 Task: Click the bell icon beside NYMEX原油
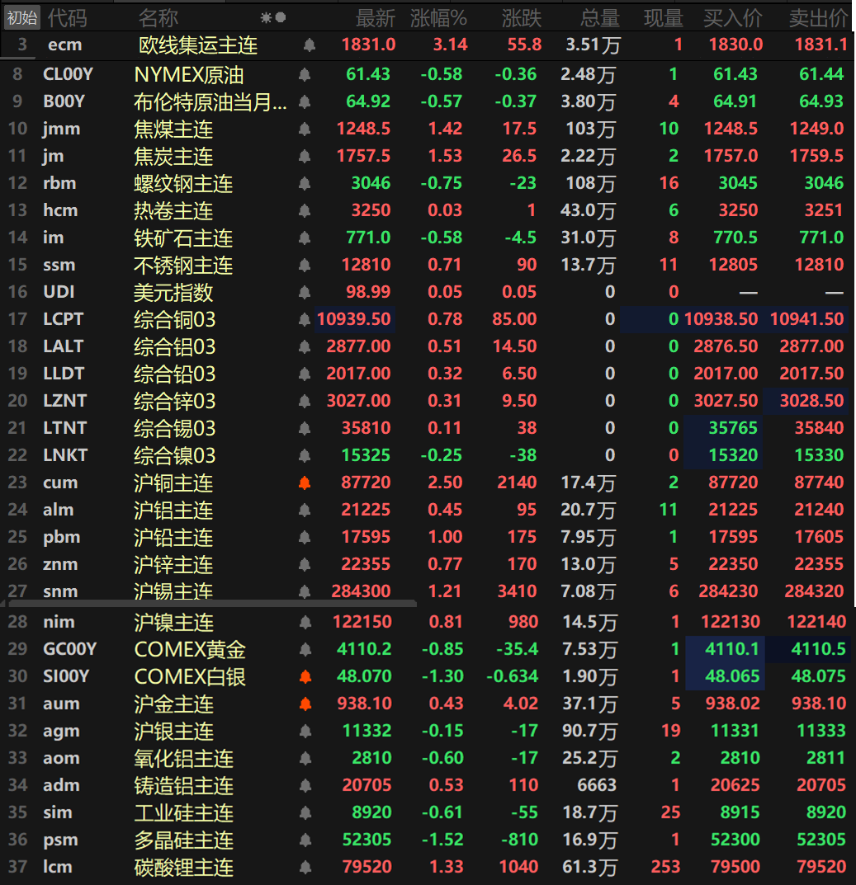(305, 75)
